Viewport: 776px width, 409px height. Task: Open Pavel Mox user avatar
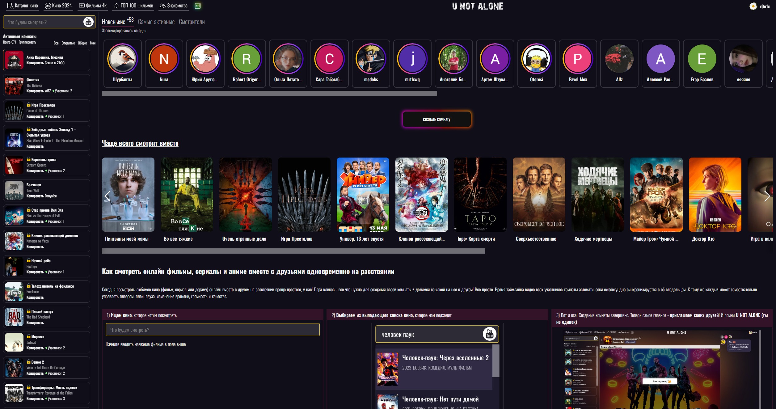[578, 59]
